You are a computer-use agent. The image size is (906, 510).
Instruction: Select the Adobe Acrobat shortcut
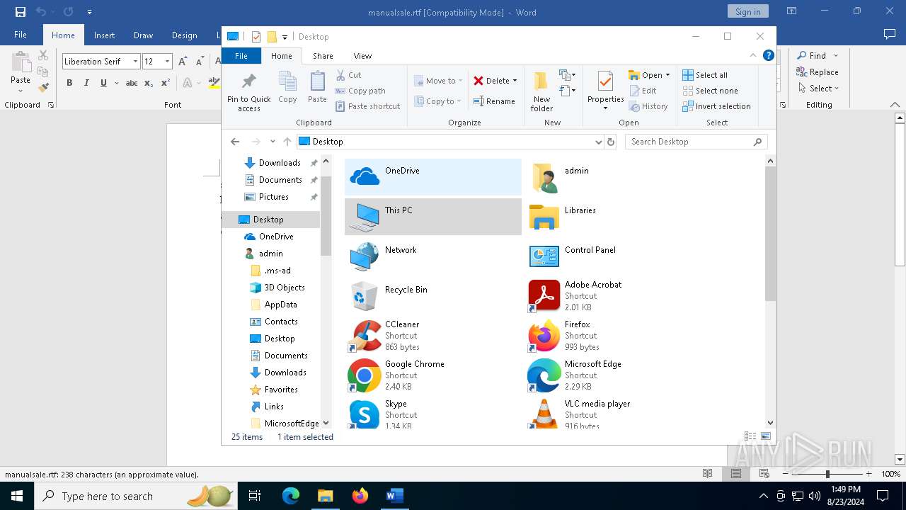click(x=613, y=296)
